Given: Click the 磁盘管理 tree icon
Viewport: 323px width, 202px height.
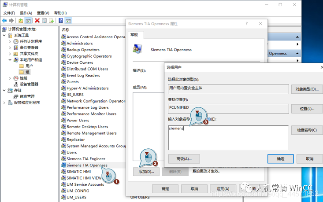Looking at the screenshot, I should [x=16, y=96].
